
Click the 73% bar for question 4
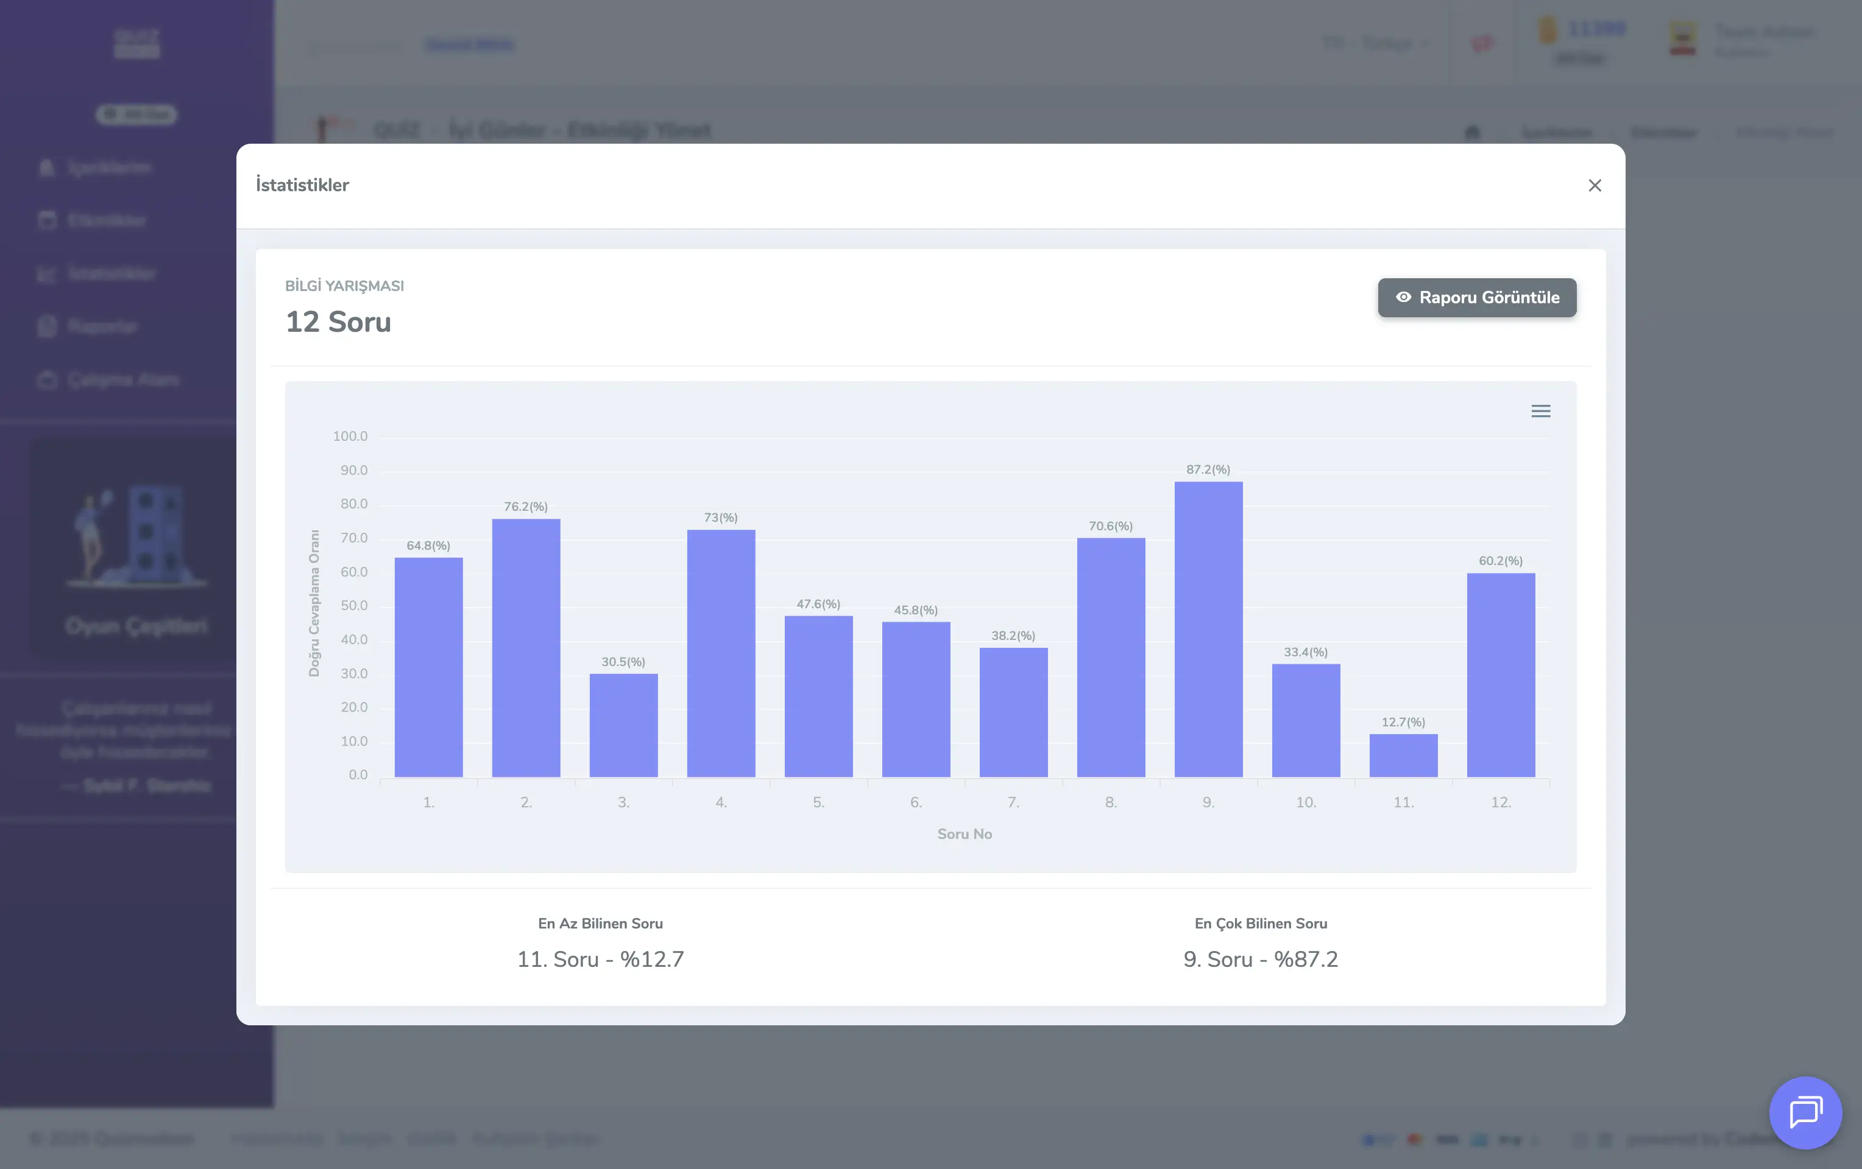[x=721, y=653]
